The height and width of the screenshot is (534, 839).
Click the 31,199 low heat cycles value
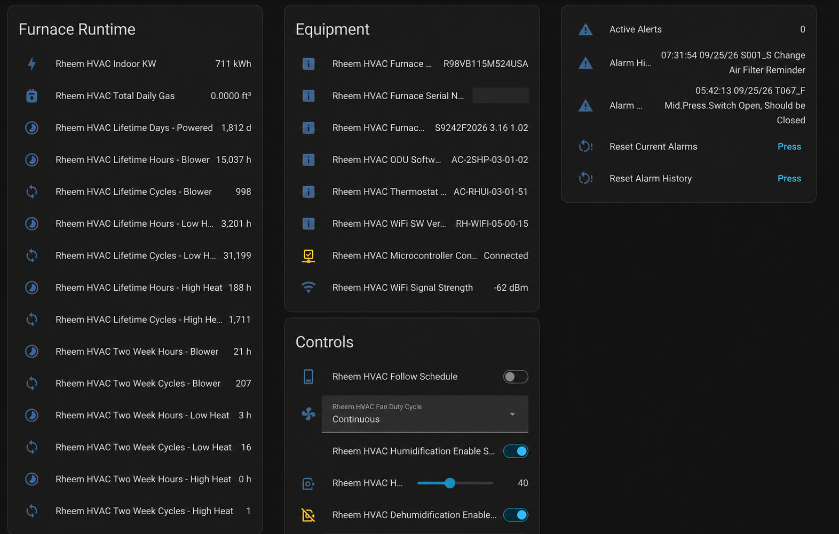point(237,256)
